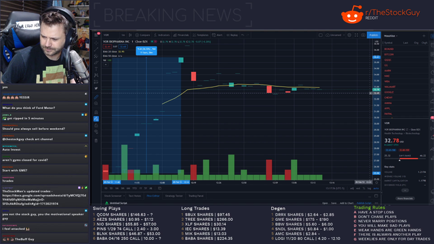Click the Replay button

pyautogui.click(x=232, y=35)
